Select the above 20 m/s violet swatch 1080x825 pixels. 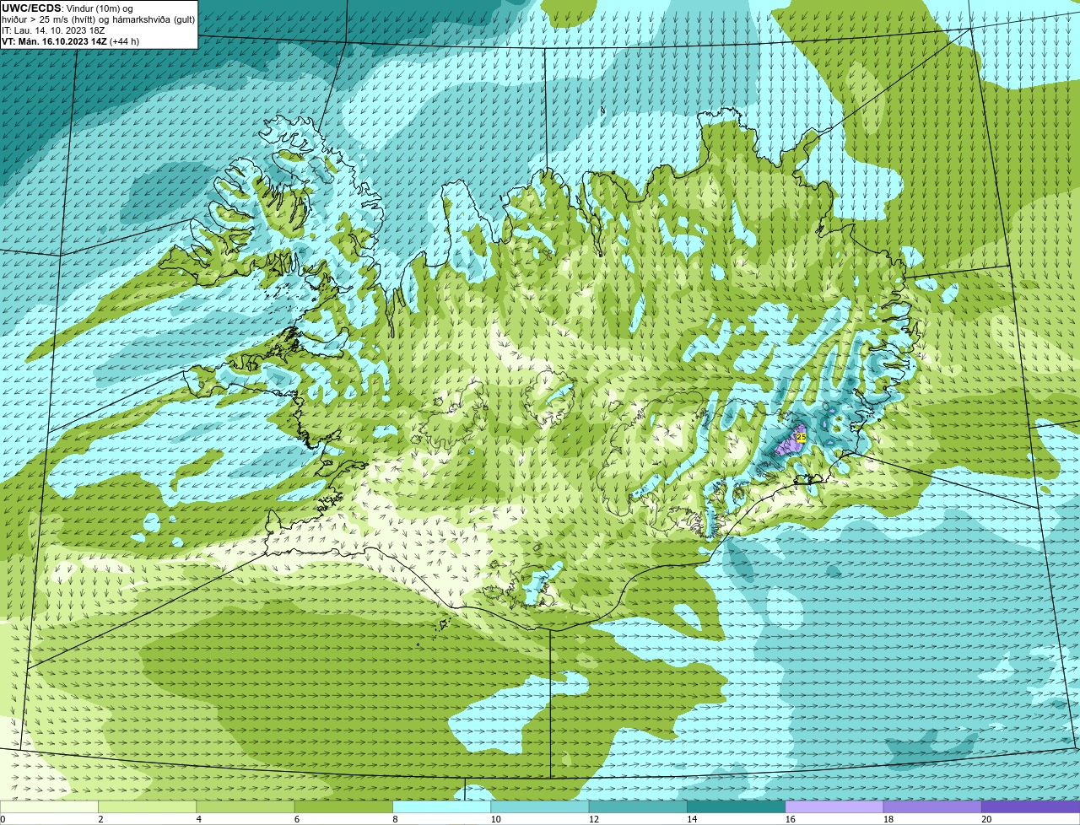tap(1031, 806)
